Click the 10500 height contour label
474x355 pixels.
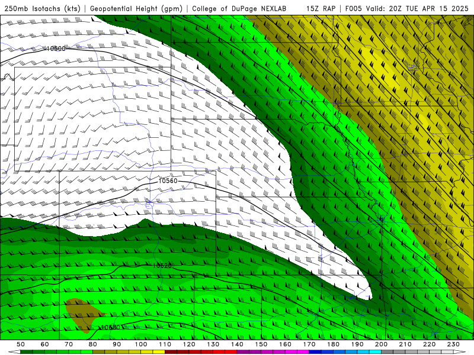tap(56, 49)
